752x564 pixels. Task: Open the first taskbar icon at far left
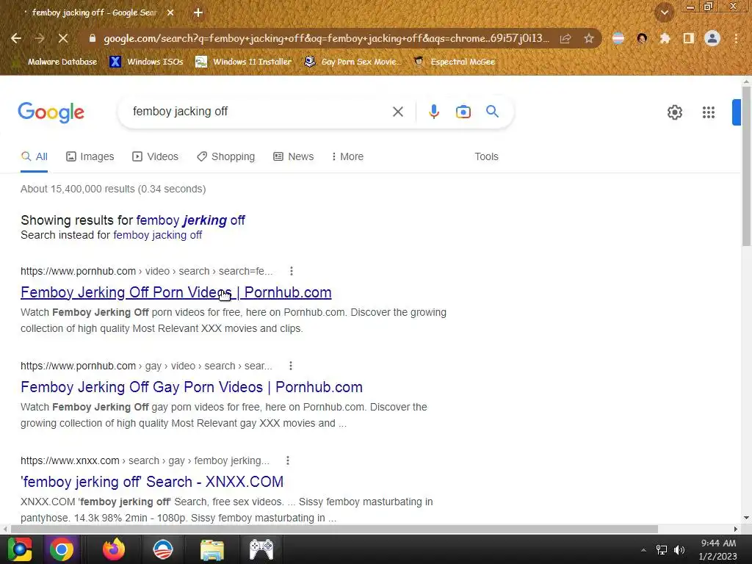pyautogui.click(x=19, y=549)
